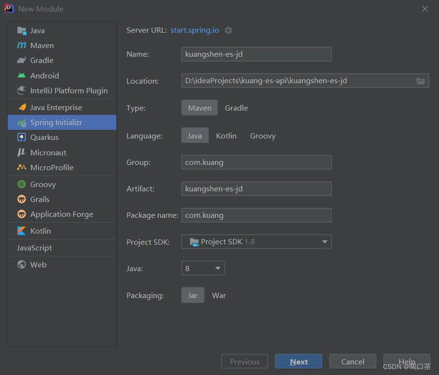The height and width of the screenshot is (375, 439).
Task: Close the New Module window
Action: pyautogui.click(x=425, y=9)
